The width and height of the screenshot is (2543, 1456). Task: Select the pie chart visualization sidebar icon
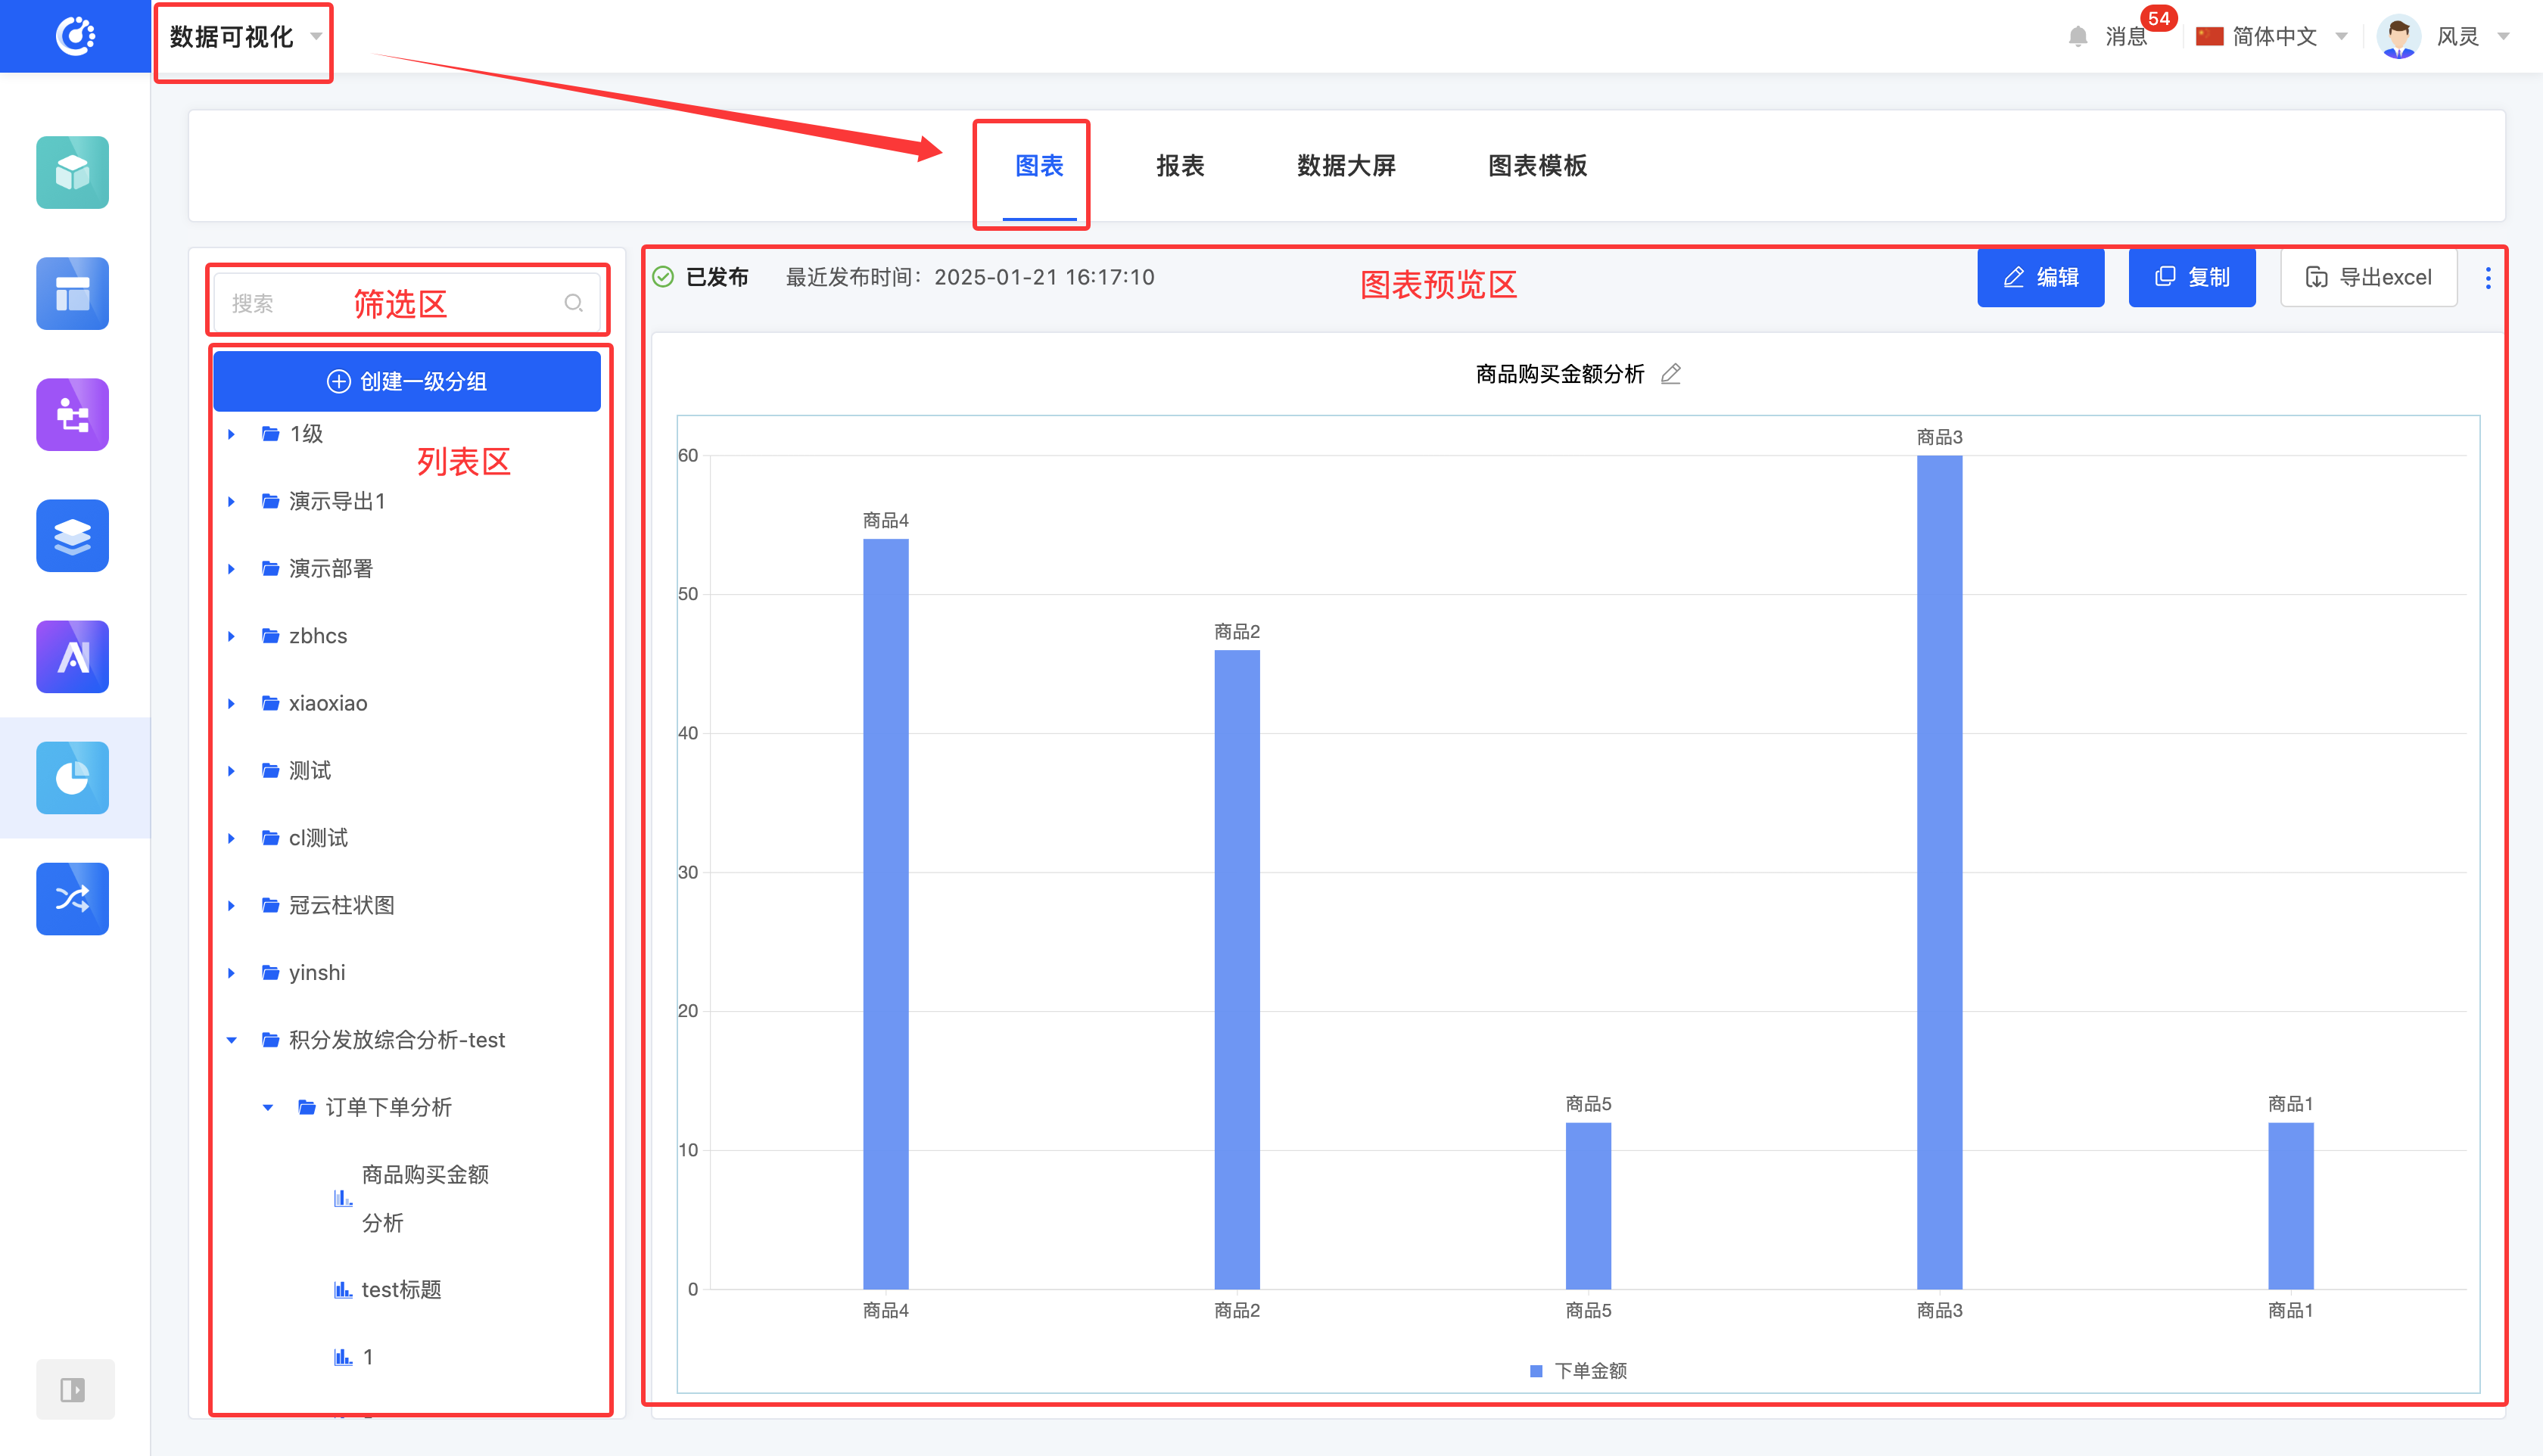point(72,777)
